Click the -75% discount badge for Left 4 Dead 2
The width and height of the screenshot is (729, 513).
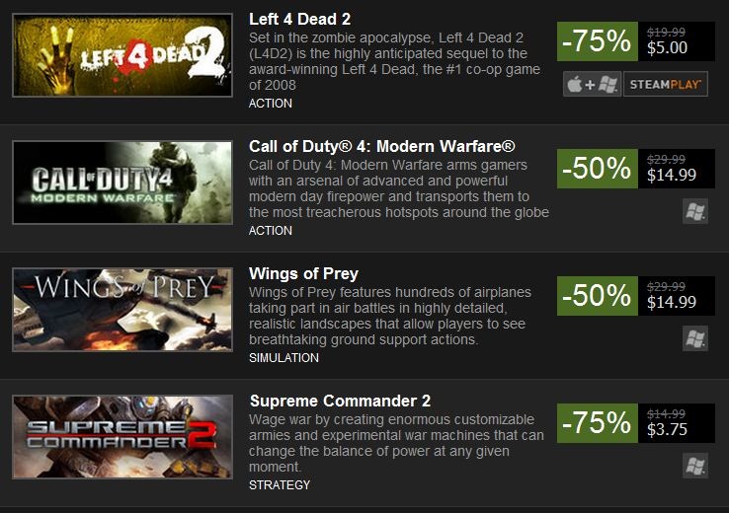pyautogui.click(x=598, y=41)
